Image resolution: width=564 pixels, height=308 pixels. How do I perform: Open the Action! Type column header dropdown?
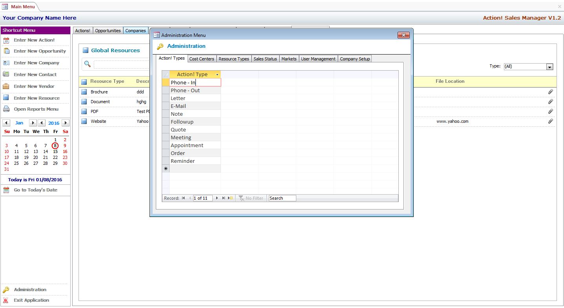pos(217,75)
